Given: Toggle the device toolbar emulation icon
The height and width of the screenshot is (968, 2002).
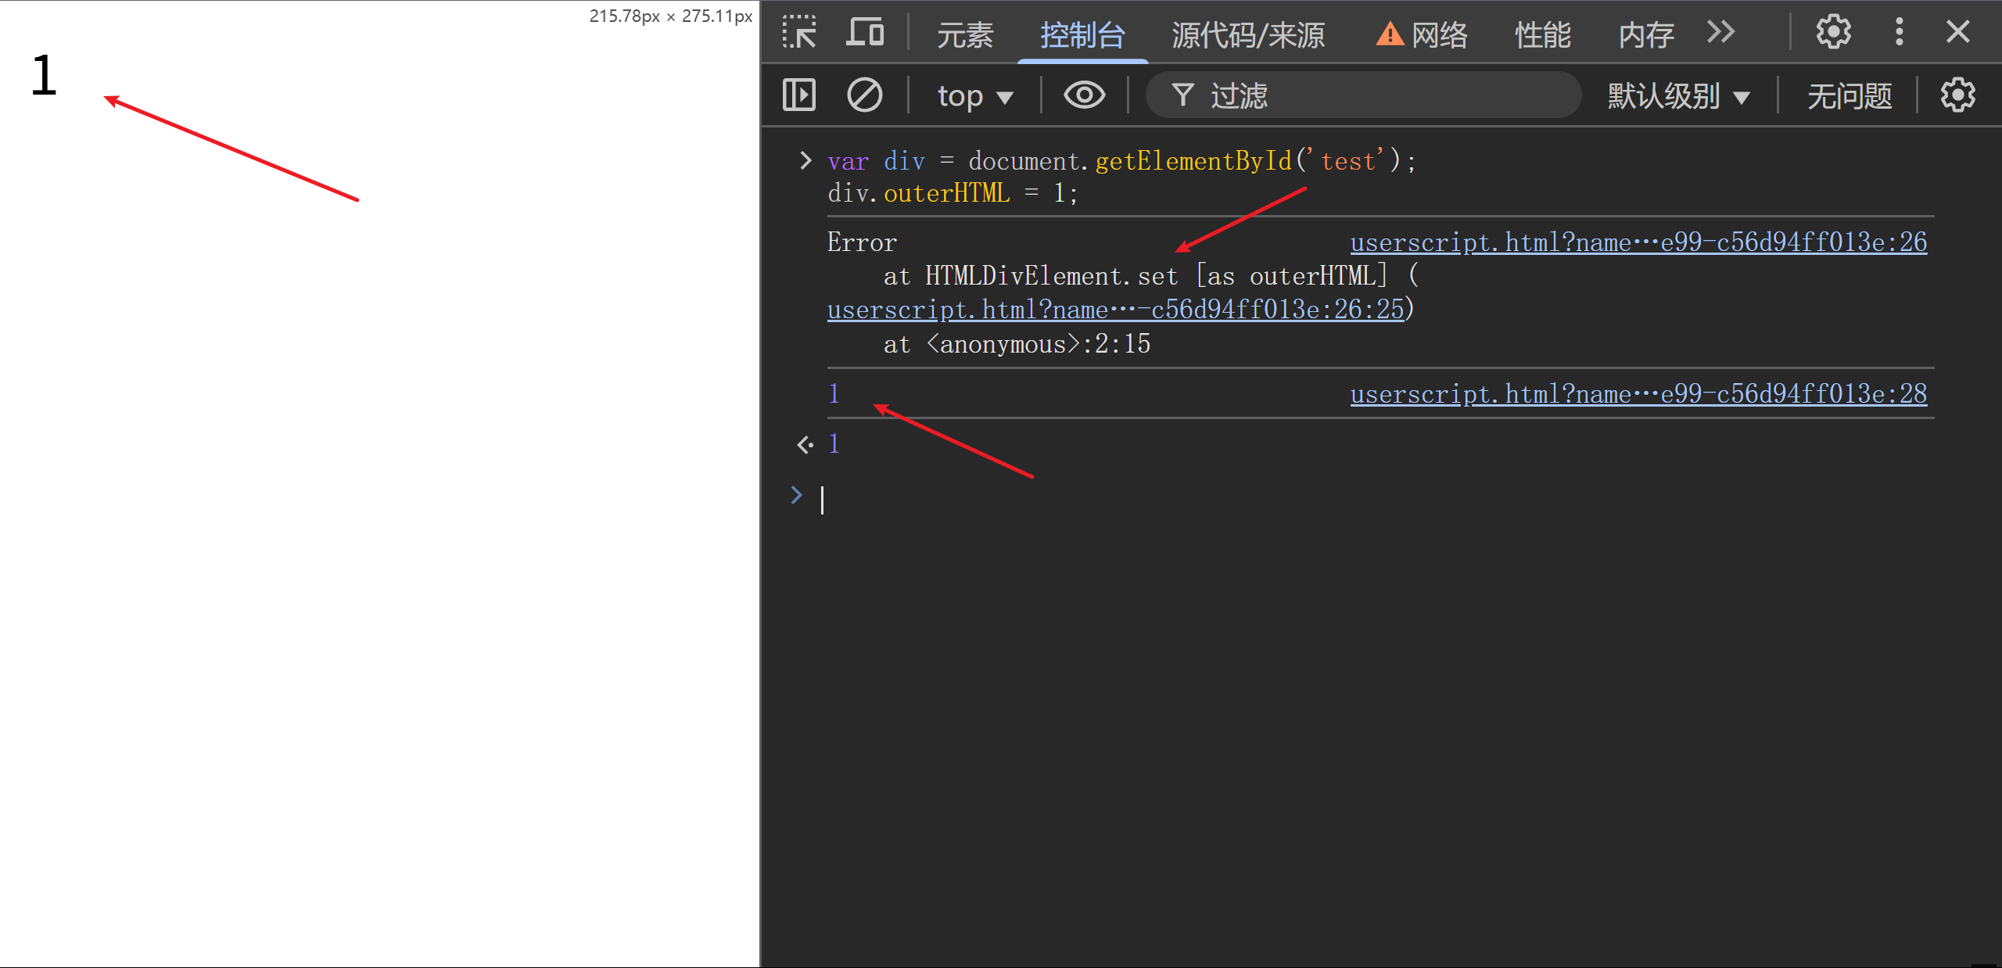Looking at the screenshot, I should click(x=865, y=33).
